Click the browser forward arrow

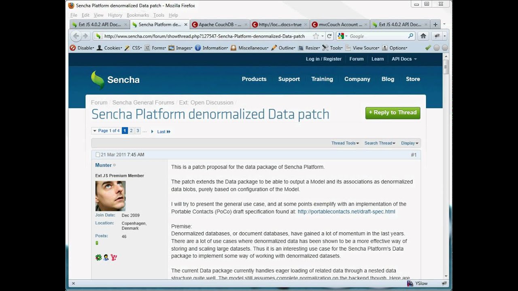[85, 36]
